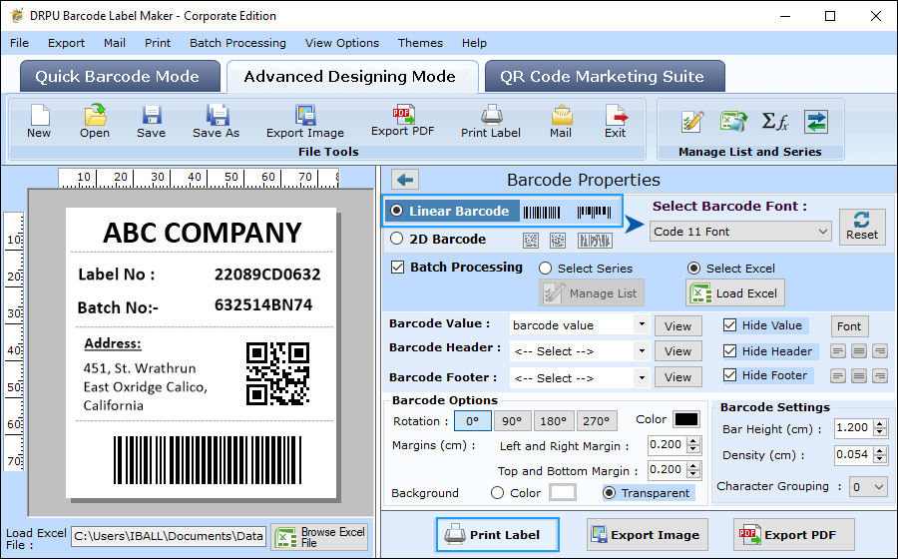The image size is (898, 559).
Task: Toggle the Hide Header checkbox
Action: point(729,350)
